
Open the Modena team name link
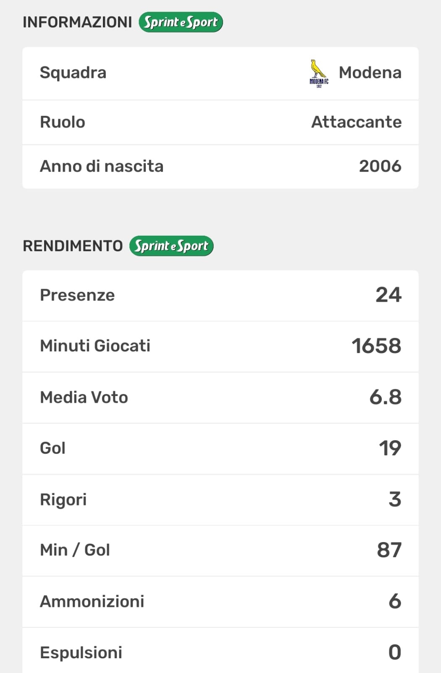[370, 72]
